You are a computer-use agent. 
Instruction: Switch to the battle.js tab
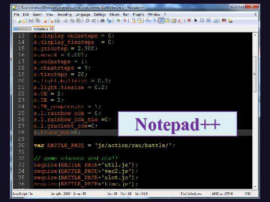43,29
